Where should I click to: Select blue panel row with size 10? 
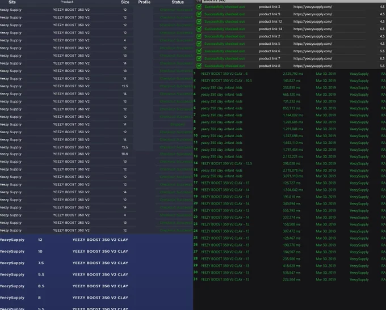tap(96, 251)
